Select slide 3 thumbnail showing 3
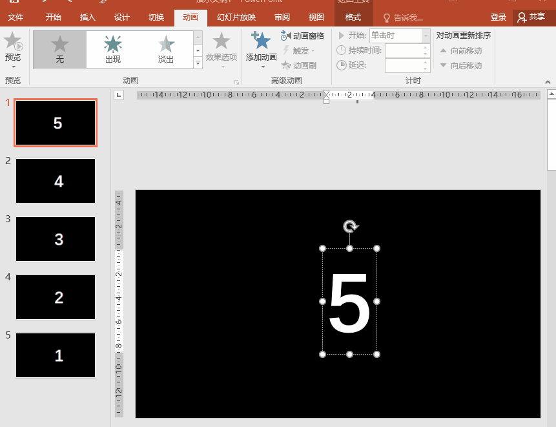 pos(56,239)
